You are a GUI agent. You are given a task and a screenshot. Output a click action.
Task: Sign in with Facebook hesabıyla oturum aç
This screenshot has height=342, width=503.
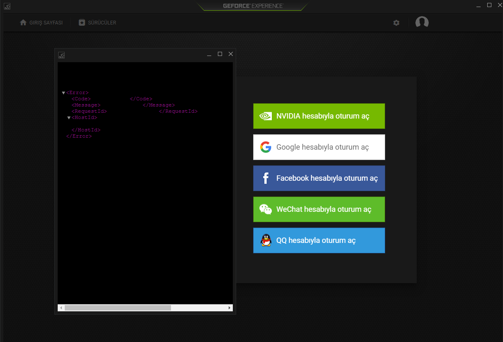pos(319,178)
